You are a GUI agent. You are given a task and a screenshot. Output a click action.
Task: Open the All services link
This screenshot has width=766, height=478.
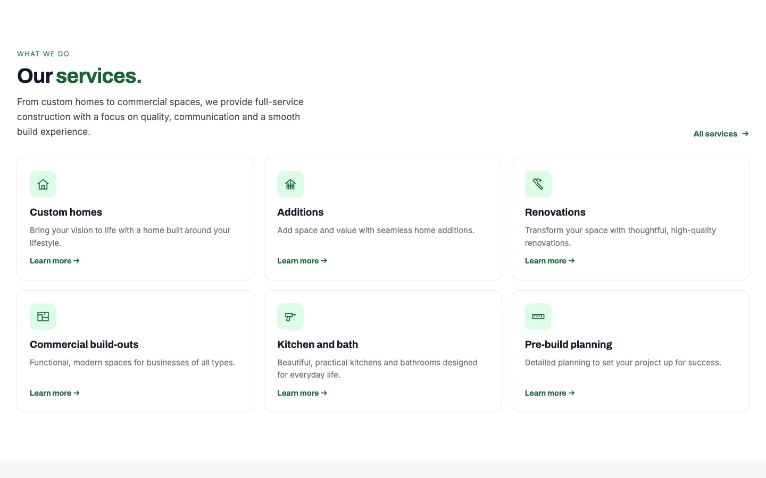(721, 134)
